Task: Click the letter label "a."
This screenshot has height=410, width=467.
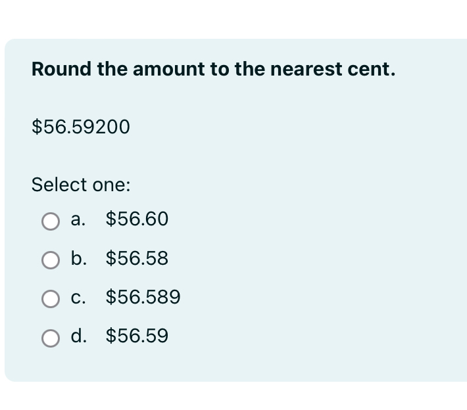Action: coord(78,219)
